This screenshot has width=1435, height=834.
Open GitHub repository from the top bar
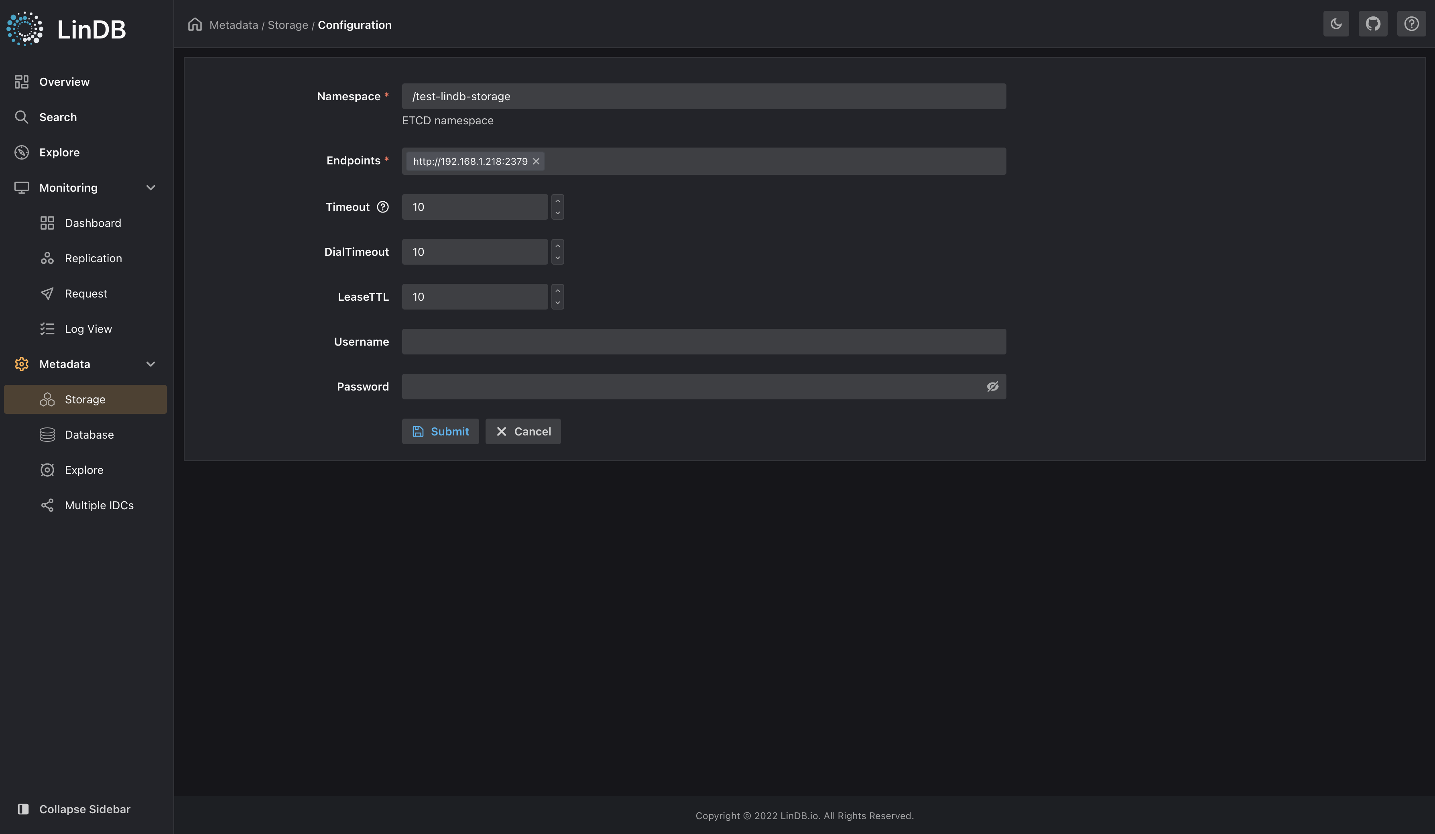(1374, 23)
